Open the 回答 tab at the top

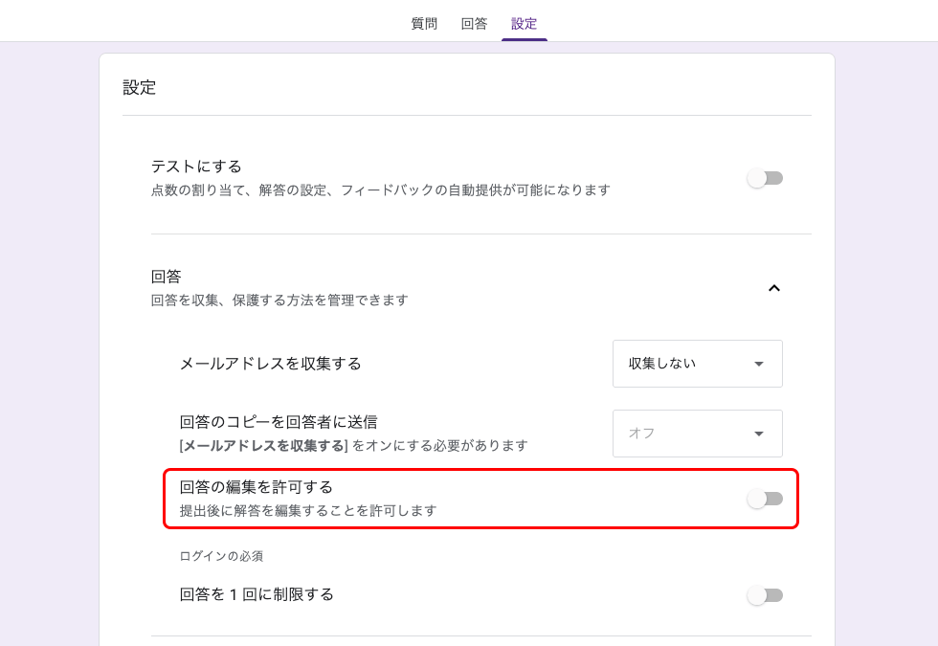tap(476, 23)
